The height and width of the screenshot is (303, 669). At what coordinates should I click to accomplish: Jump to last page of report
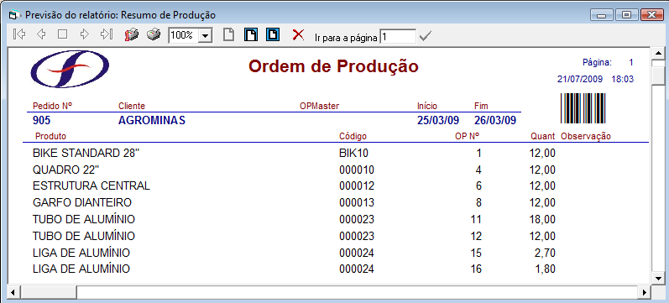pos(107,34)
